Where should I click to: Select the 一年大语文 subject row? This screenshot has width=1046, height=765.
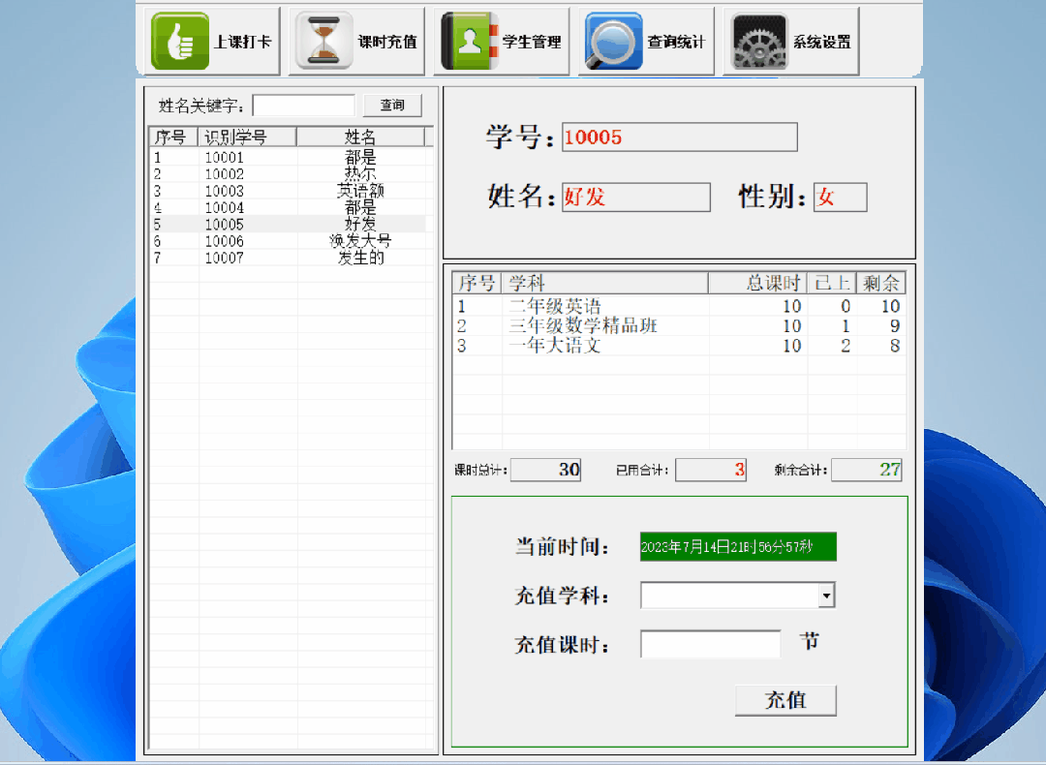pos(679,346)
